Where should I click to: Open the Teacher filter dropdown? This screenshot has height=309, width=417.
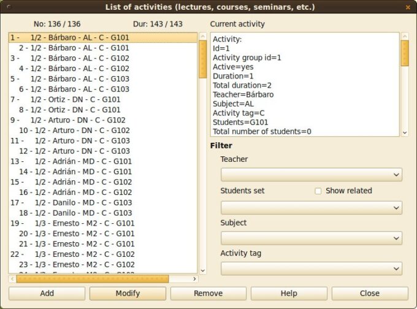[311, 175]
